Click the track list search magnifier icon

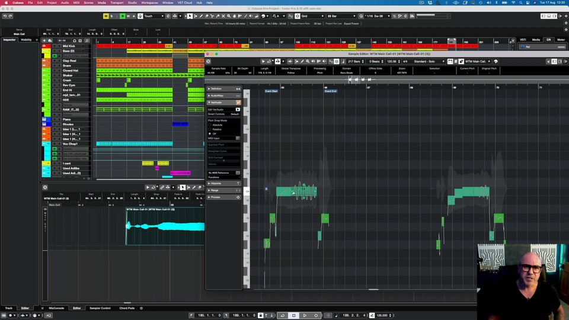pyautogui.click(x=87, y=41)
